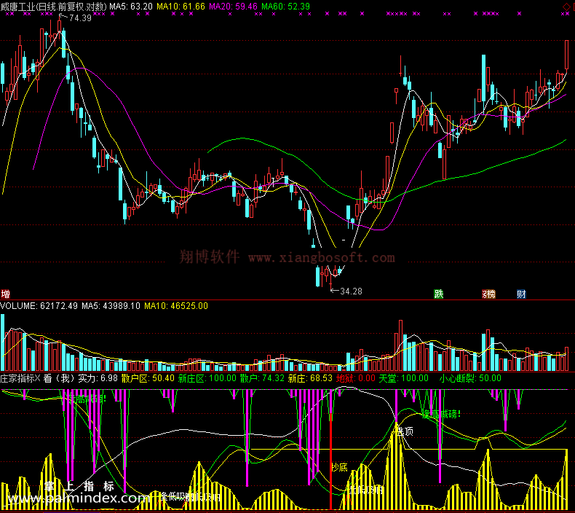This screenshot has height=513, width=575.
Task: Click the 74.39 high price marker
Action: (80, 18)
